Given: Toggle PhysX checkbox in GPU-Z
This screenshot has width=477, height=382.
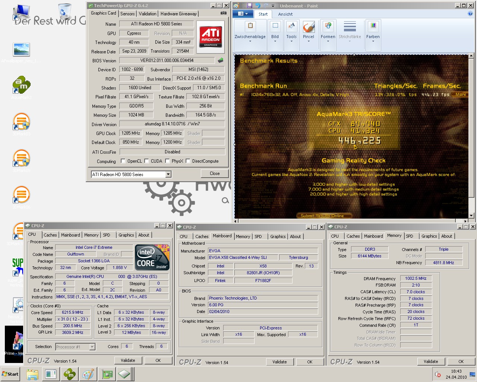Looking at the screenshot, I should point(167,161).
